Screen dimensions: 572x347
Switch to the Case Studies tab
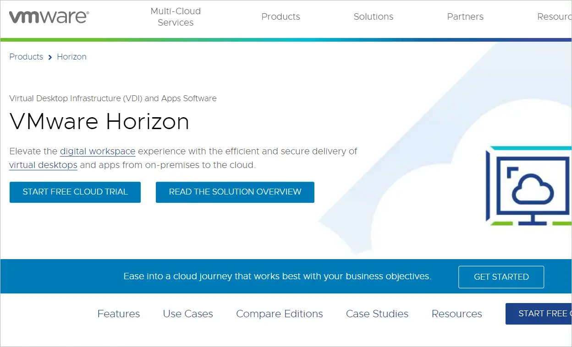(377, 314)
